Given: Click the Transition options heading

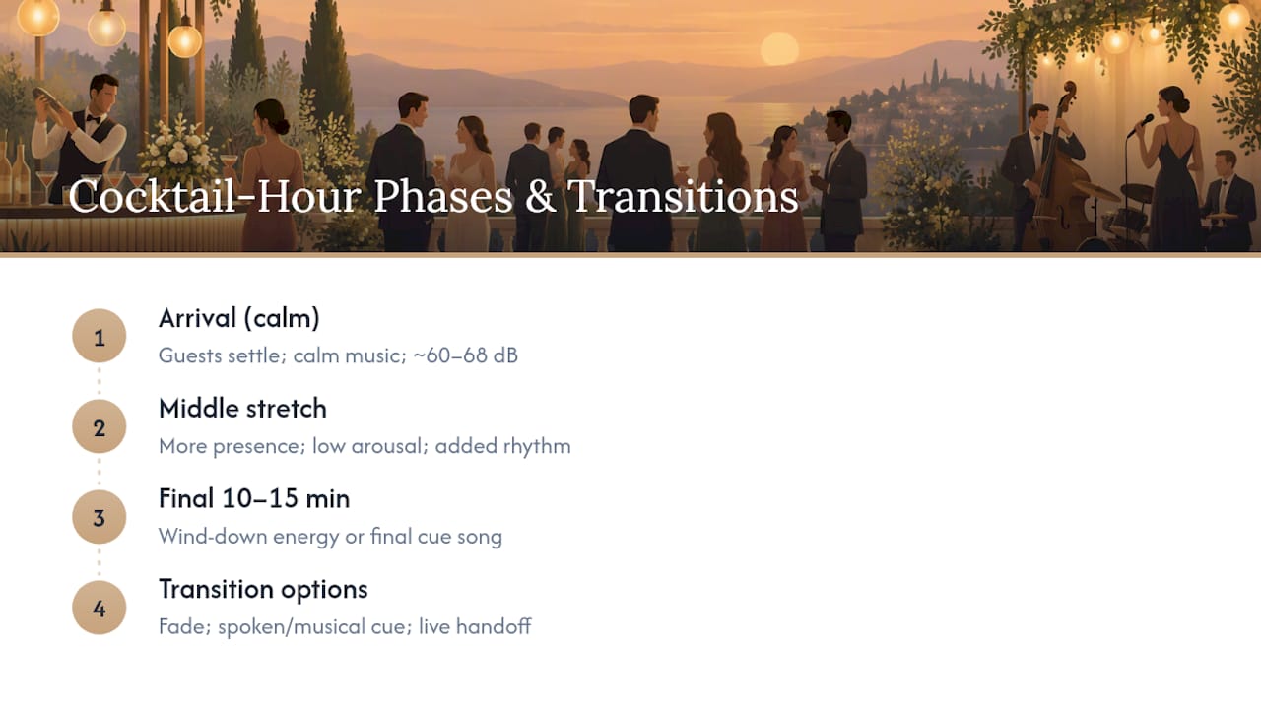Looking at the screenshot, I should pos(263,590).
